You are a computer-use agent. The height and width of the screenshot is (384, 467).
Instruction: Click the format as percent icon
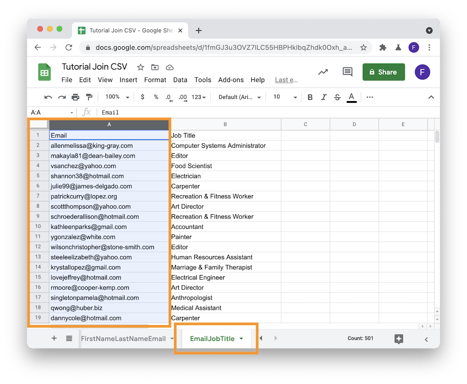(156, 97)
